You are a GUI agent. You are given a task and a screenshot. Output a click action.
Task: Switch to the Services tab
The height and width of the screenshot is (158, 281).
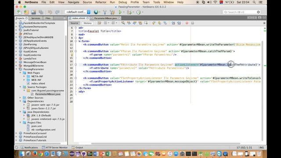36,18
